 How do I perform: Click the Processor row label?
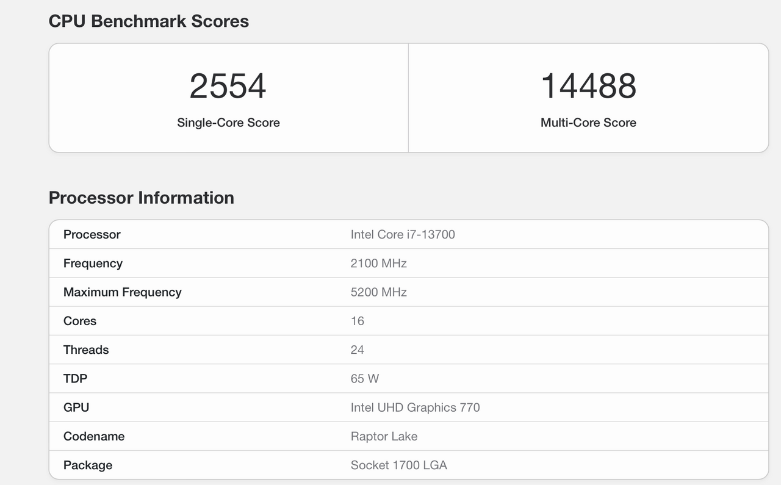[x=92, y=234]
